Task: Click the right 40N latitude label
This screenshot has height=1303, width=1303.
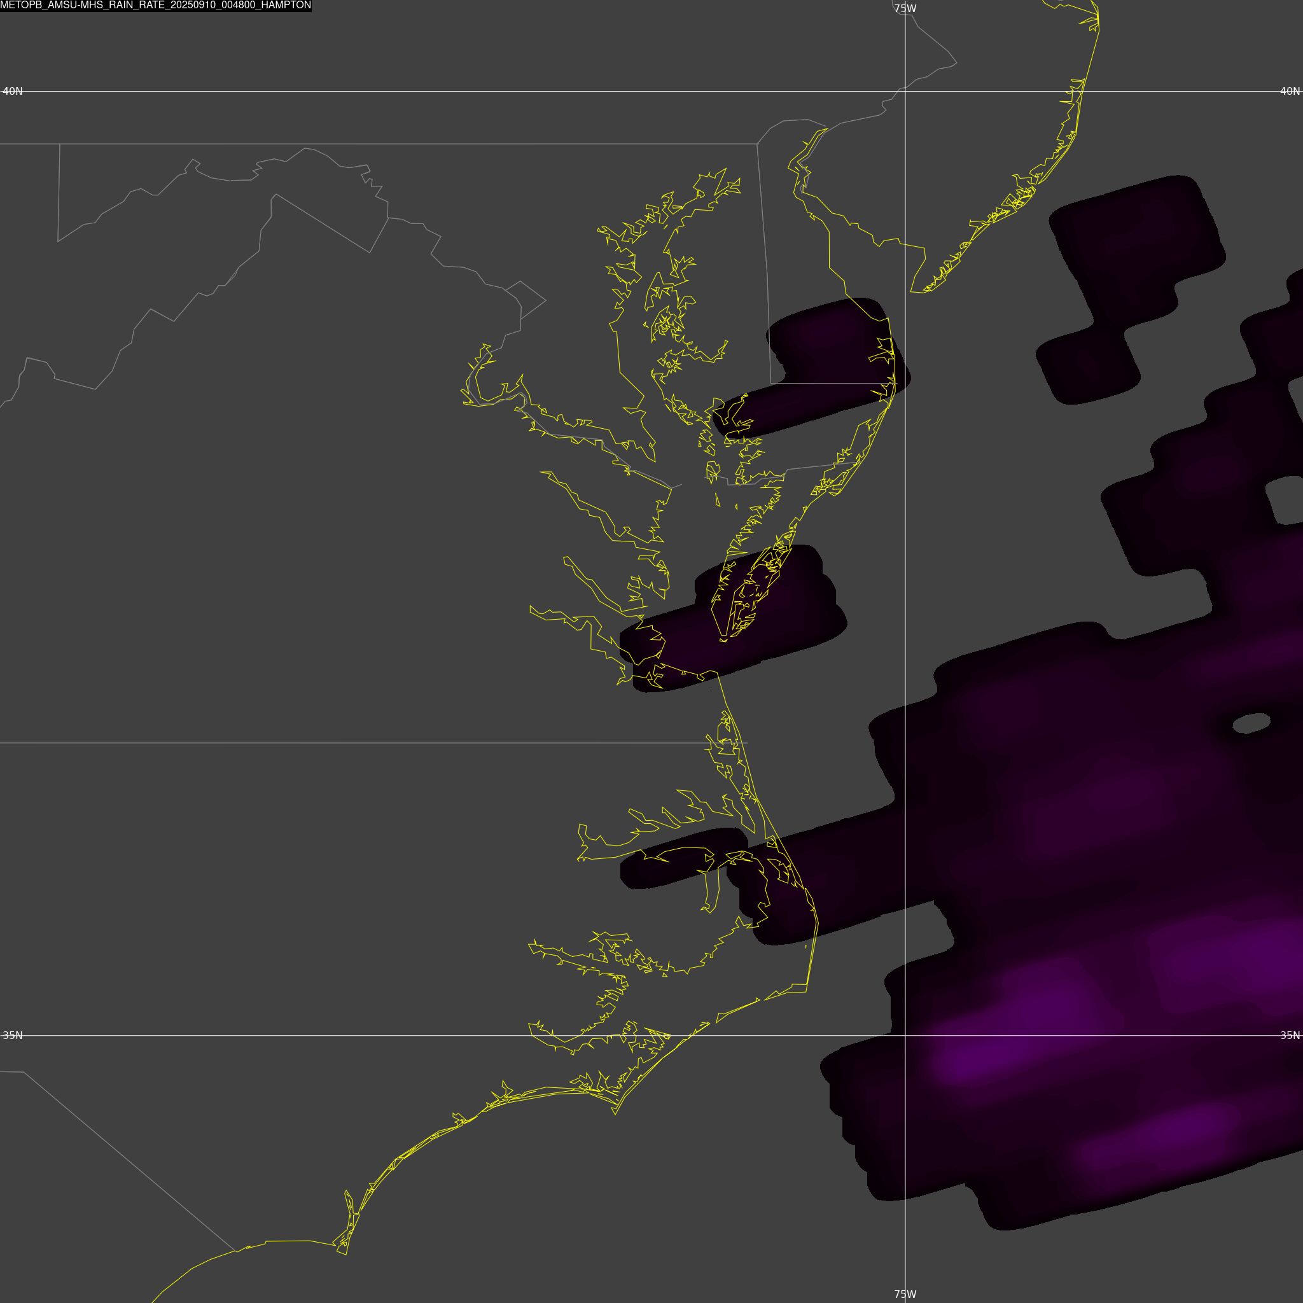Action: coord(1290,91)
